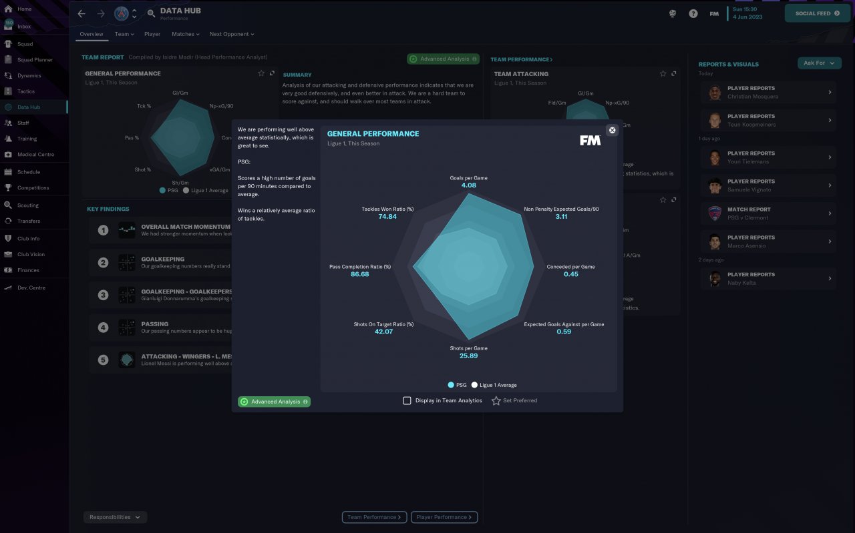This screenshot has width=855, height=533.
Task: Click the PSG club badge
Action: (122, 13)
